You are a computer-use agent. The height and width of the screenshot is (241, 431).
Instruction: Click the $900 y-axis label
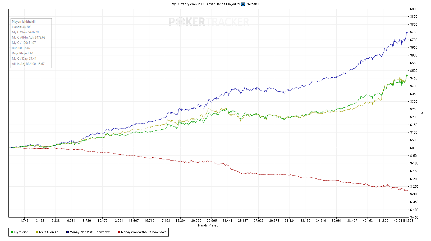pyautogui.click(x=414, y=9)
